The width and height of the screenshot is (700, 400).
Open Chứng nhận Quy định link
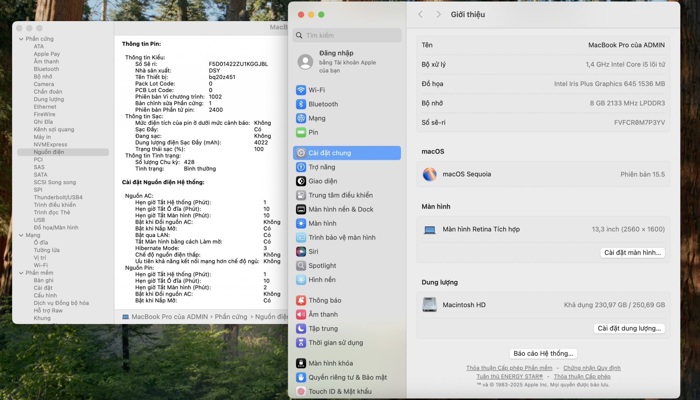coord(592,368)
